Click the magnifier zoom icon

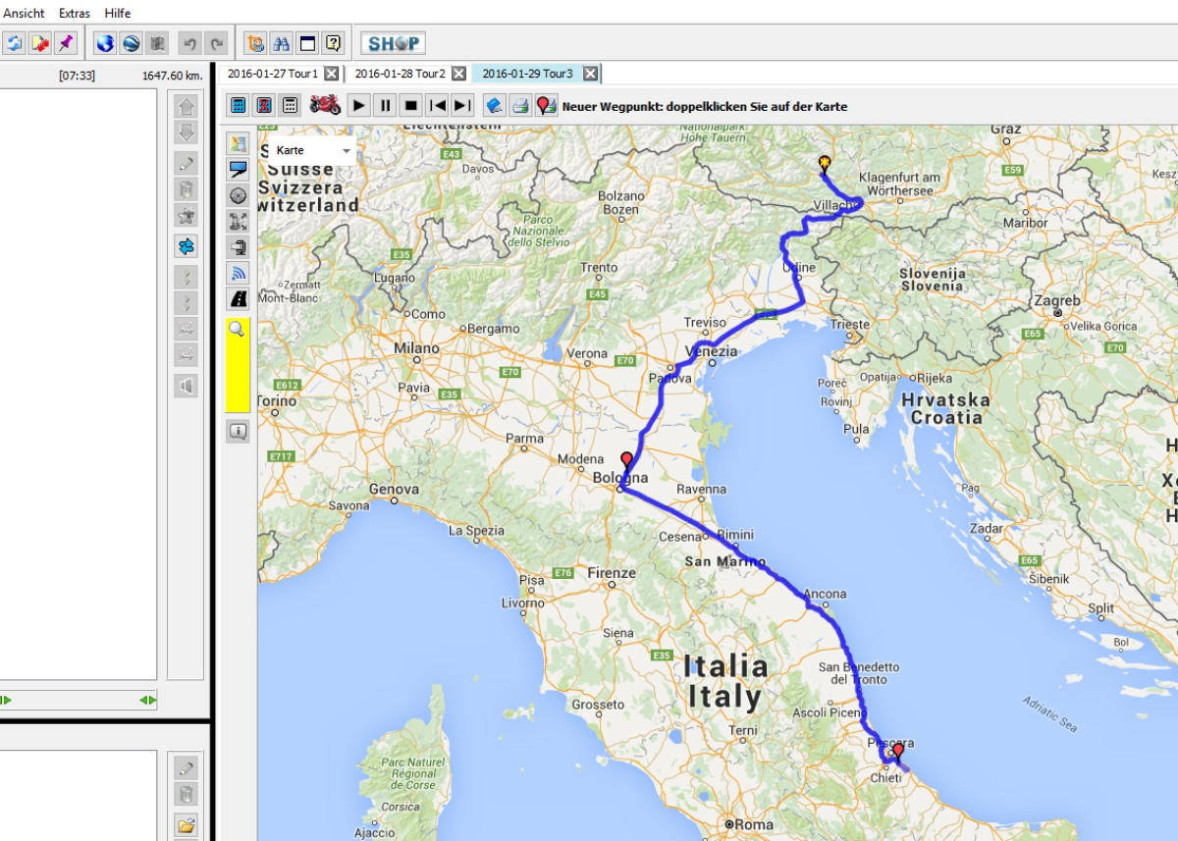(237, 330)
